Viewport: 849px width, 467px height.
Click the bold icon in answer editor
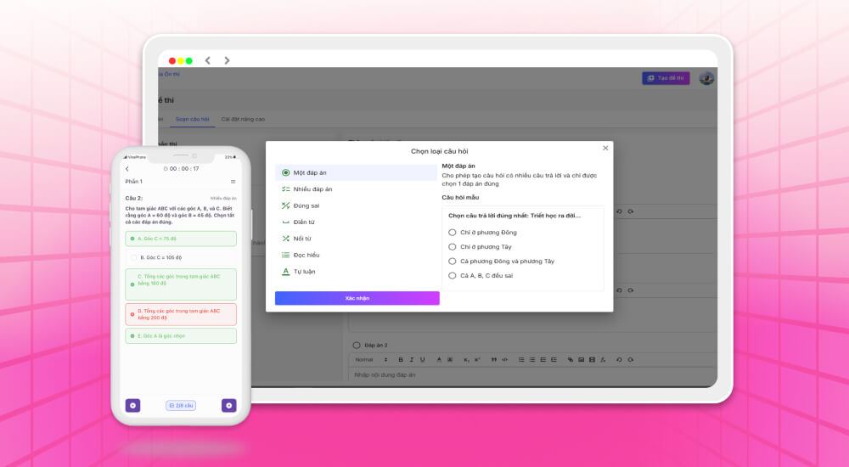tap(400, 359)
